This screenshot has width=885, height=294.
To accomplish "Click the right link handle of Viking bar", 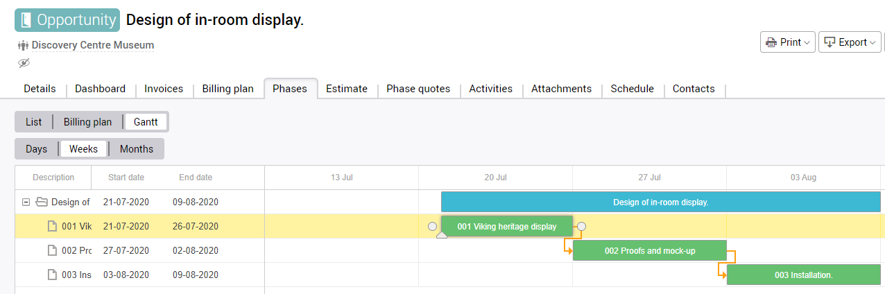I will coord(582,226).
